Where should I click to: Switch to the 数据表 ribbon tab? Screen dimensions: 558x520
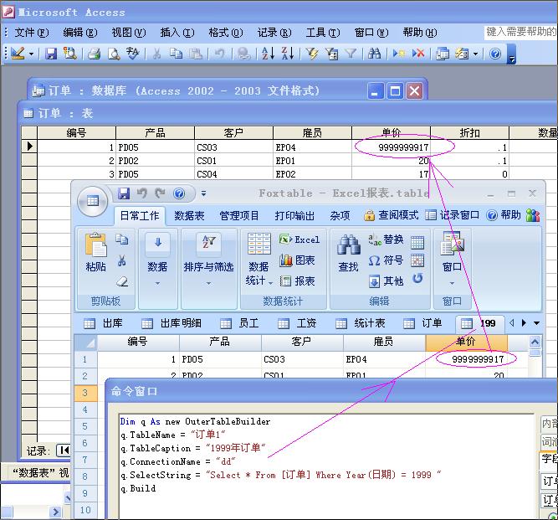pyautogui.click(x=189, y=215)
